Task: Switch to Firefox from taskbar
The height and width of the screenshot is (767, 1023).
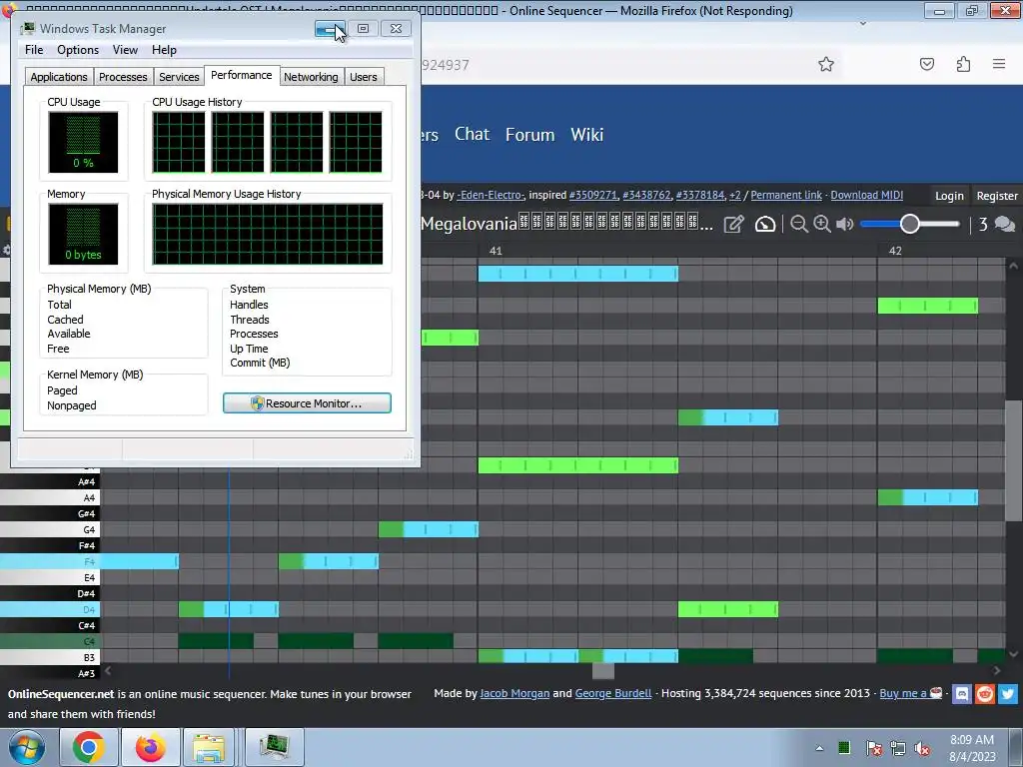Action: click(150, 747)
